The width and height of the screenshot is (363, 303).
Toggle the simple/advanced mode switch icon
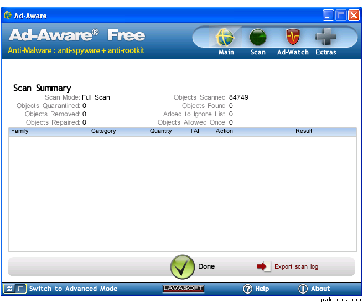tap(15, 289)
